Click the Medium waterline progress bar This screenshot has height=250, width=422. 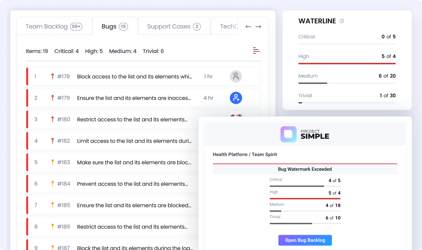click(347, 83)
